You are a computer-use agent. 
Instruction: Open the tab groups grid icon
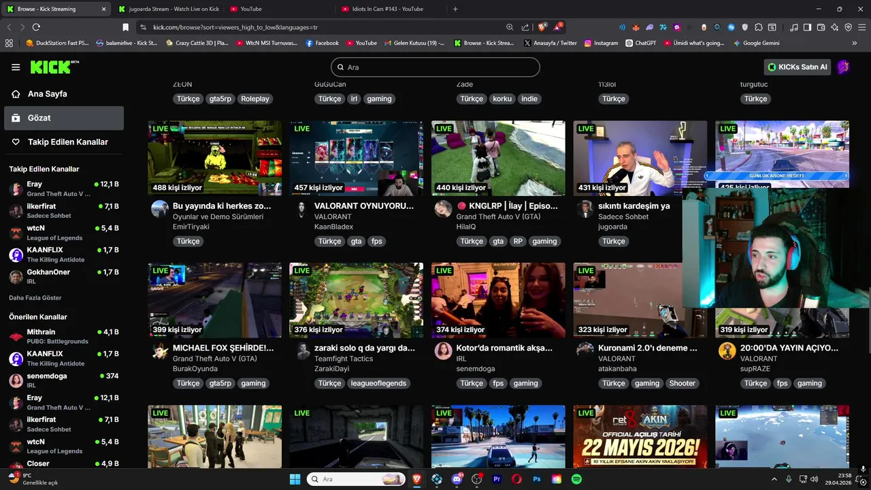click(x=9, y=43)
